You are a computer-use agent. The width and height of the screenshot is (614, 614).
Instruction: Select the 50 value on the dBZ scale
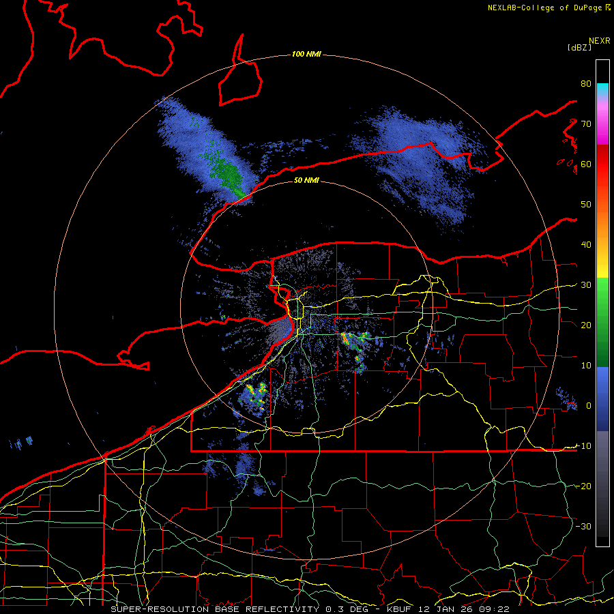pyautogui.click(x=586, y=205)
